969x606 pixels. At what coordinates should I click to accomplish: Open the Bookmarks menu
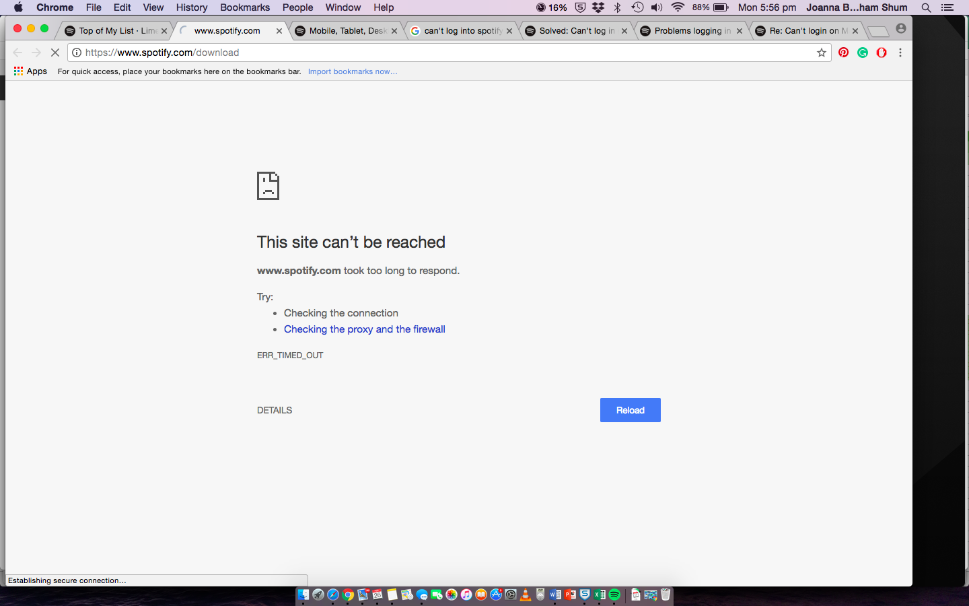tap(245, 7)
